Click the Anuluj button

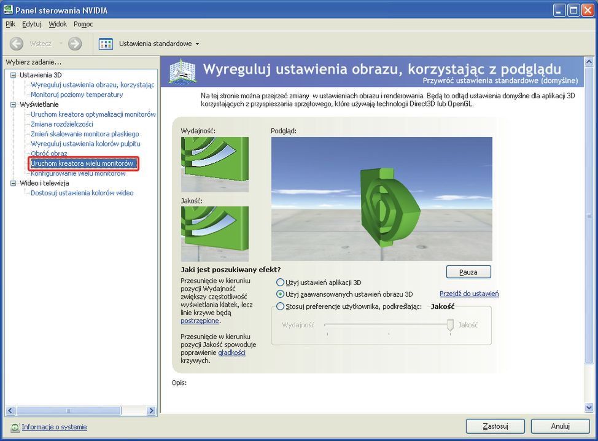[x=560, y=426]
